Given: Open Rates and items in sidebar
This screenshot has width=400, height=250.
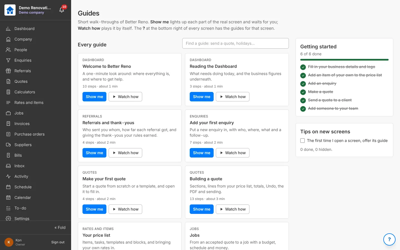Looking at the screenshot, I should click(36, 102).
